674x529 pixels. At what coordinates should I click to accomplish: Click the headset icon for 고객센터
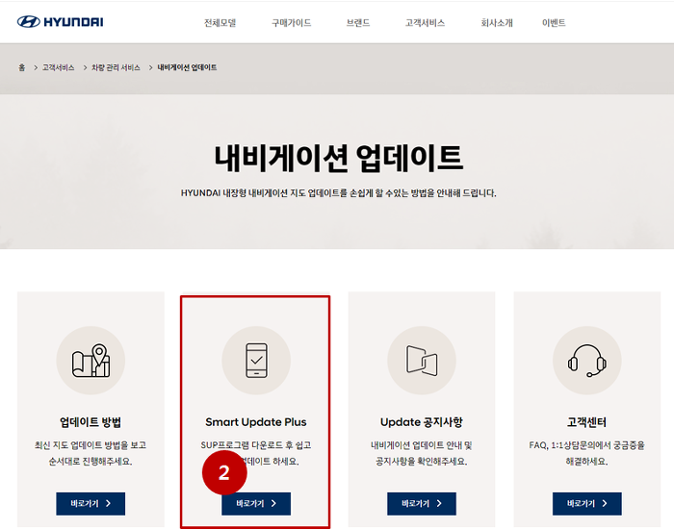(587, 361)
